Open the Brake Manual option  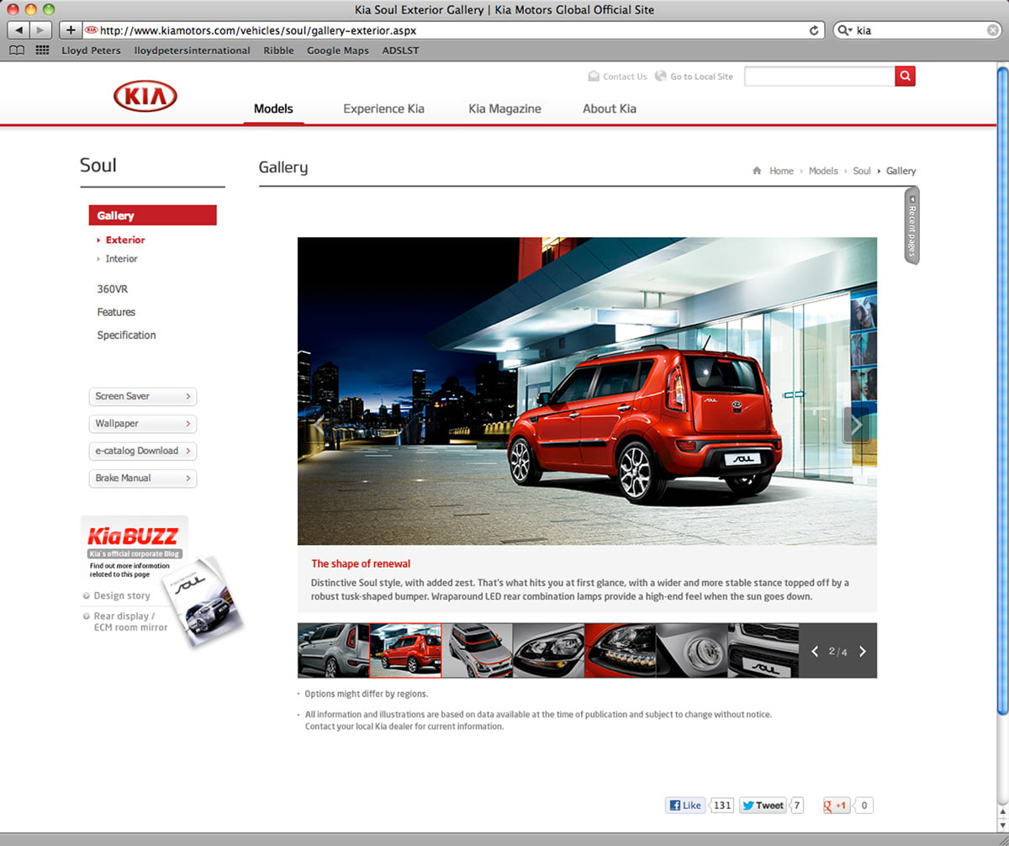(142, 478)
